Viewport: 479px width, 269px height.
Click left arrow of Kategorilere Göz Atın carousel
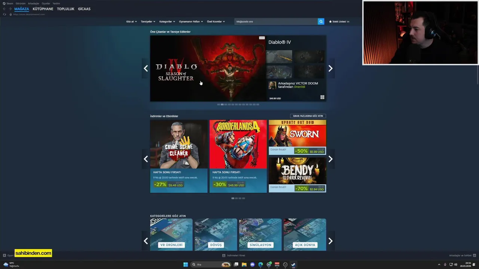[146, 241]
